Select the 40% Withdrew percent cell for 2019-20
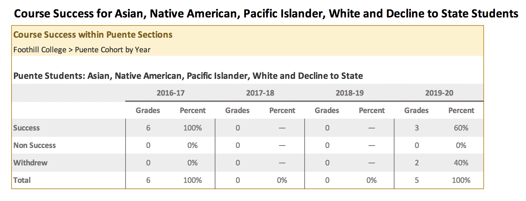 coord(461,163)
